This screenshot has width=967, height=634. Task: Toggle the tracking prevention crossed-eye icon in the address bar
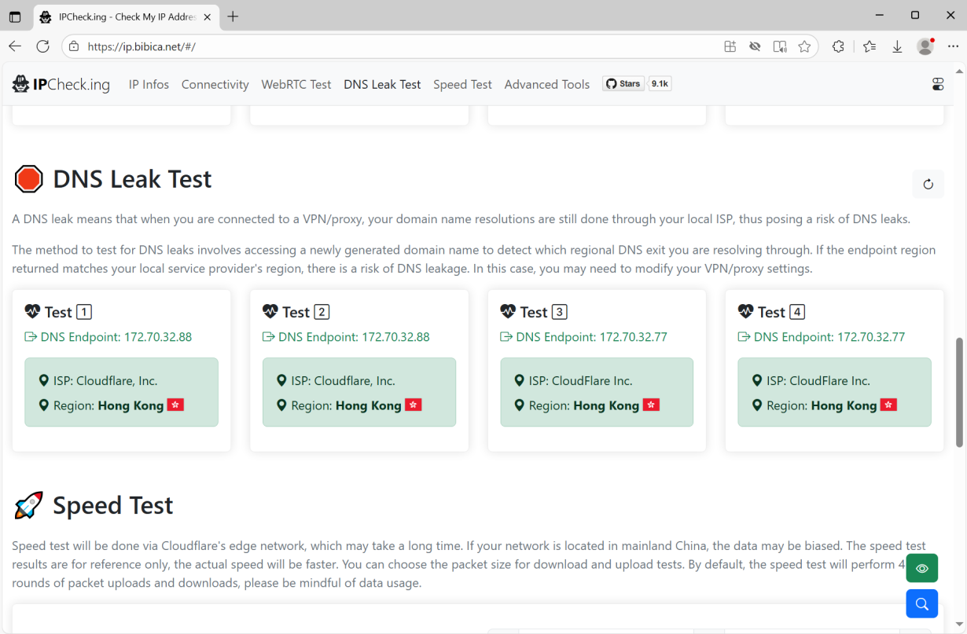click(755, 46)
